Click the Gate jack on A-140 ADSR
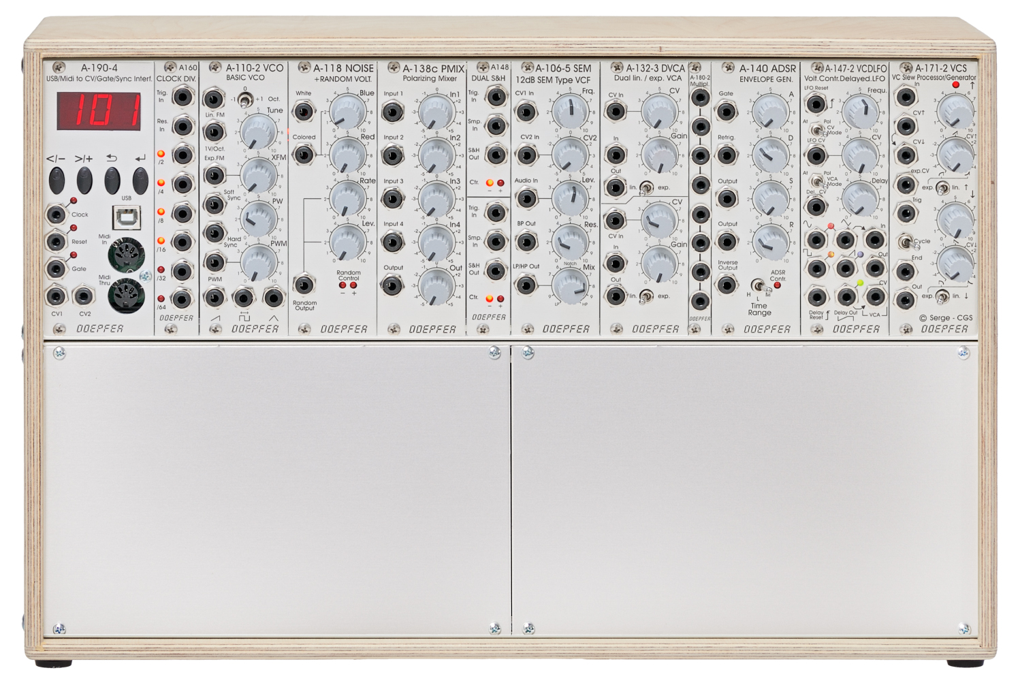 pos(727,111)
